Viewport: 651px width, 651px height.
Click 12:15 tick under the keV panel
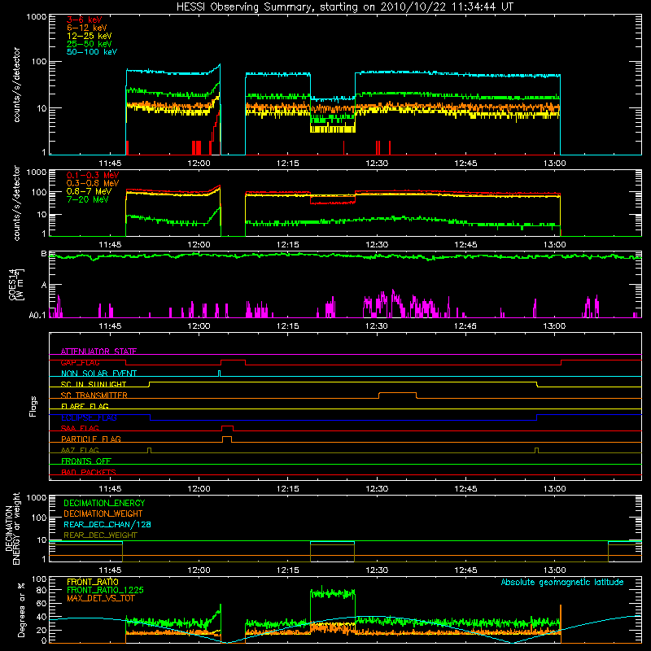pos(287,164)
